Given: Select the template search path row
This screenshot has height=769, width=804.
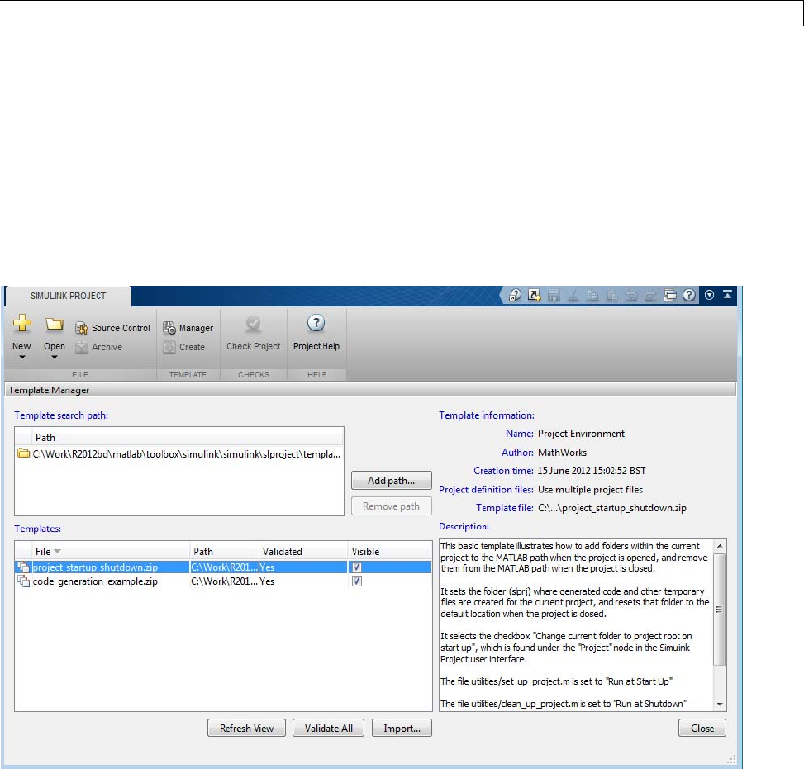Looking at the screenshot, I should pos(179,453).
